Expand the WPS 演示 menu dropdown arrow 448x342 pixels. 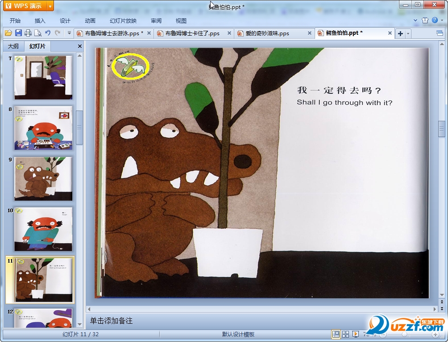coord(50,6)
